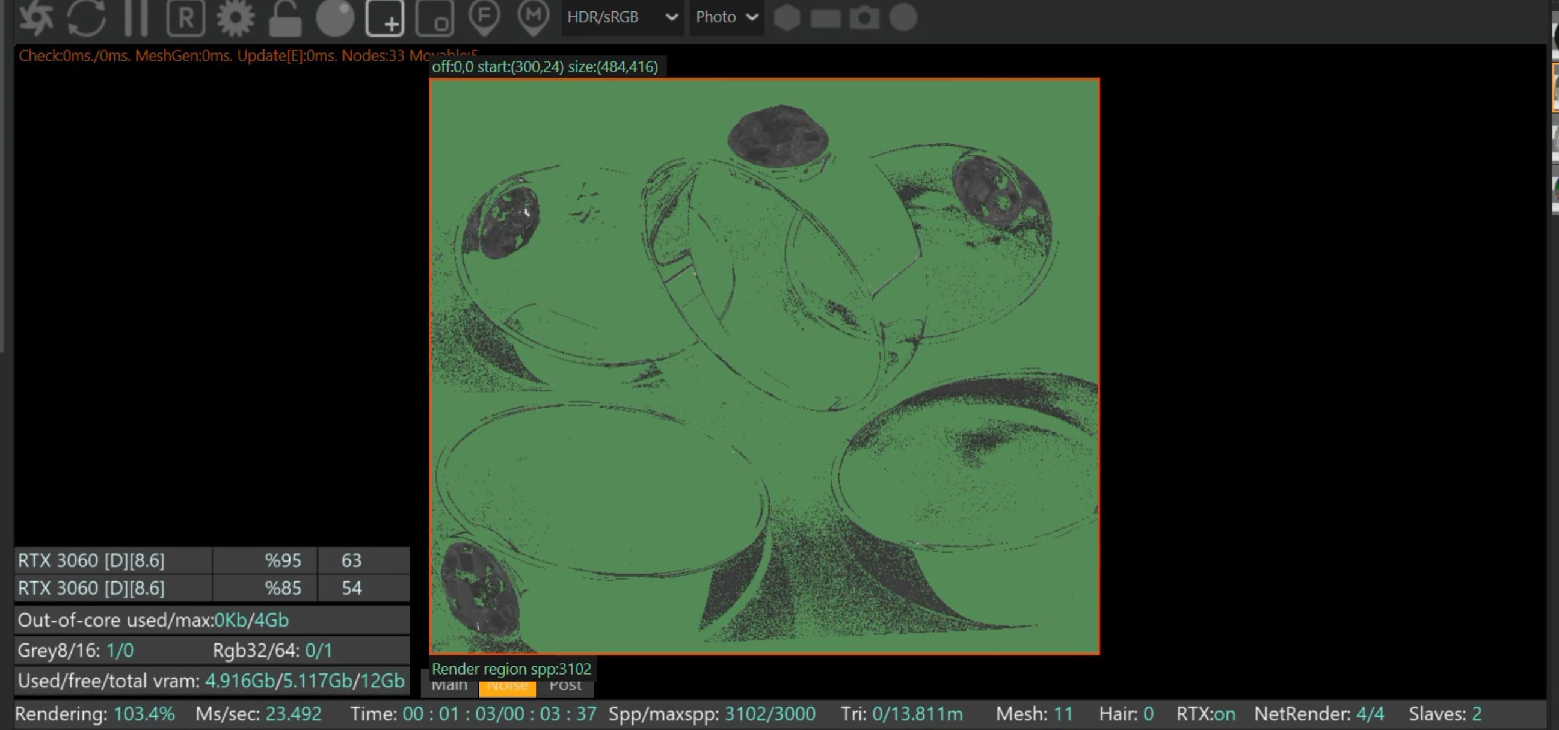The height and width of the screenshot is (730, 1559).
Task: Select the Noise tab
Action: pyautogui.click(x=507, y=688)
